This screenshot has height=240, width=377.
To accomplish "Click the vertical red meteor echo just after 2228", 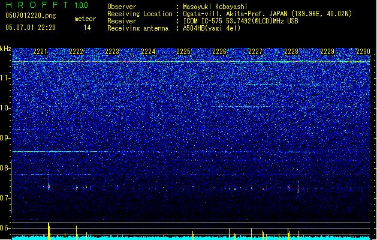I will click(x=298, y=189).
